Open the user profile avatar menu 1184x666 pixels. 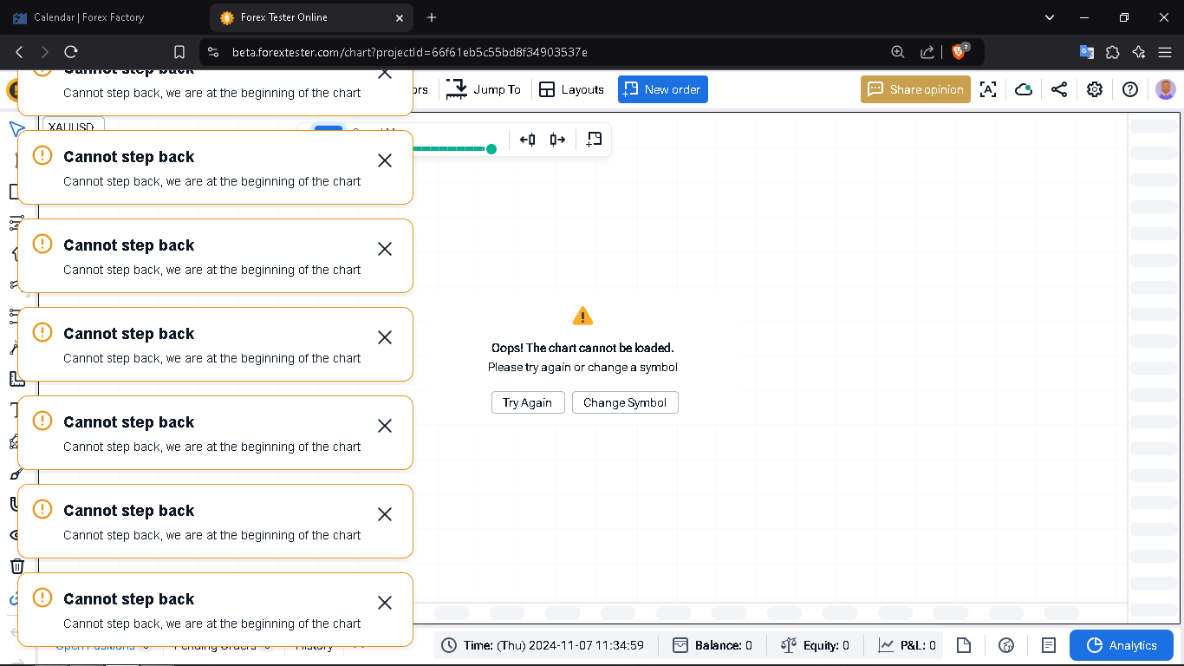[1166, 89]
